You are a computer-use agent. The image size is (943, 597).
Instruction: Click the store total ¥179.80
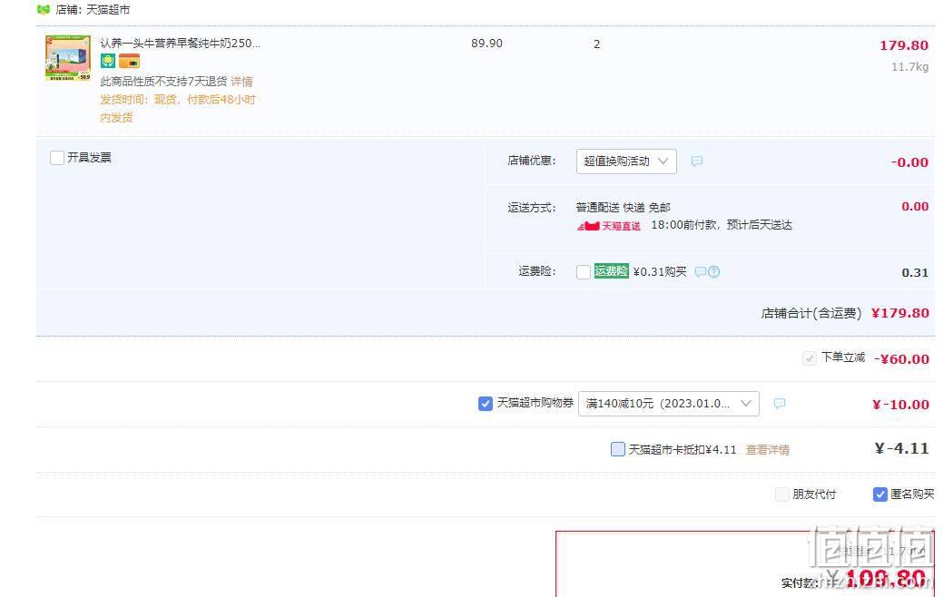pyautogui.click(x=900, y=313)
